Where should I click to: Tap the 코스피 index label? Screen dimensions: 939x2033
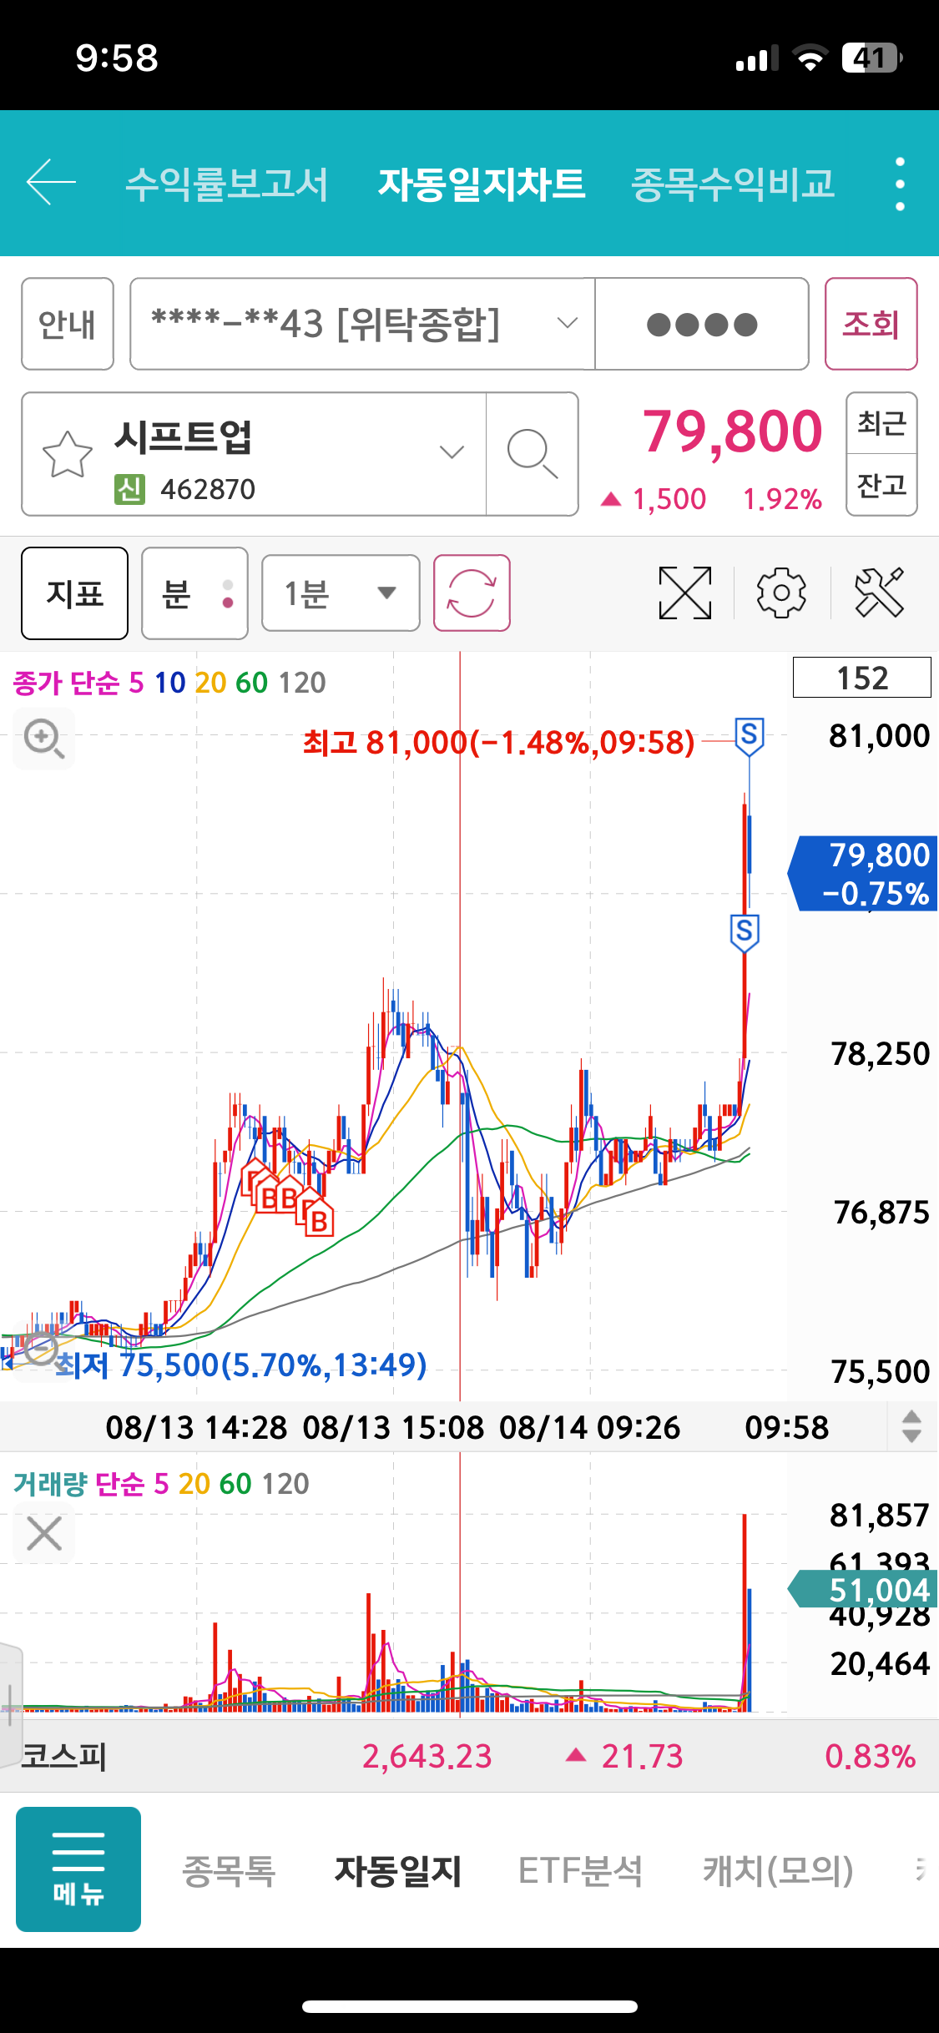click(x=63, y=1757)
